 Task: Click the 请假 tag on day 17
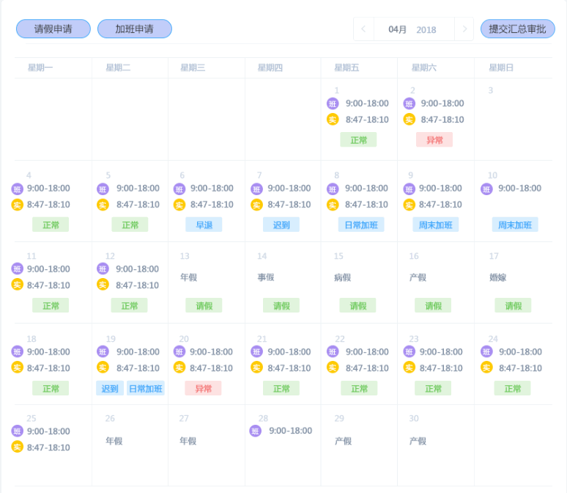pos(513,305)
